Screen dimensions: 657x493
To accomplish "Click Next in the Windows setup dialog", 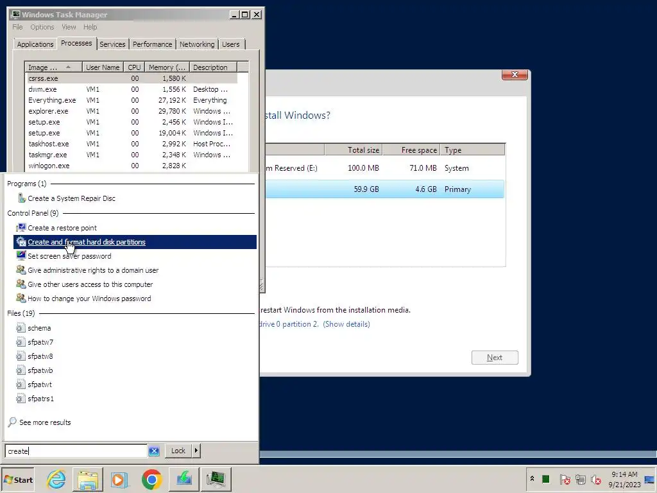I will tap(495, 358).
